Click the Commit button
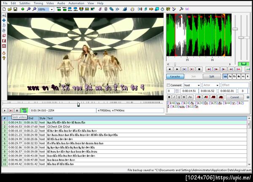 234,97
